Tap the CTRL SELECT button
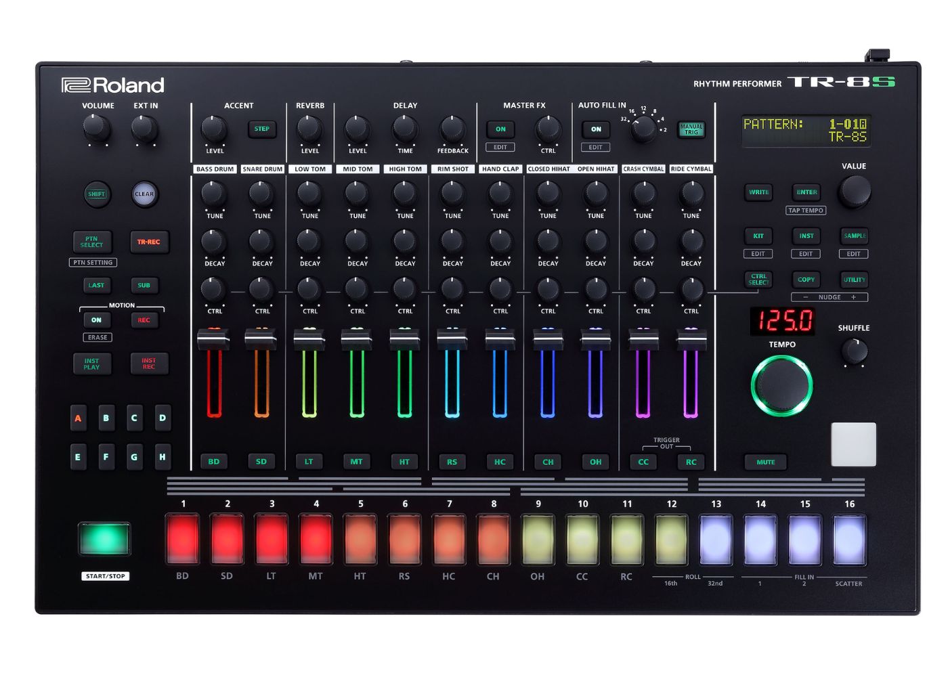The image size is (948, 677). [x=758, y=280]
